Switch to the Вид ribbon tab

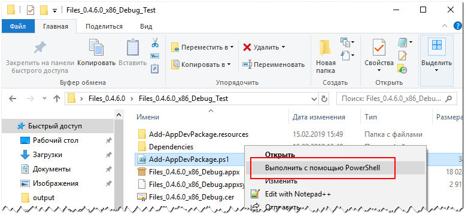click(x=146, y=27)
